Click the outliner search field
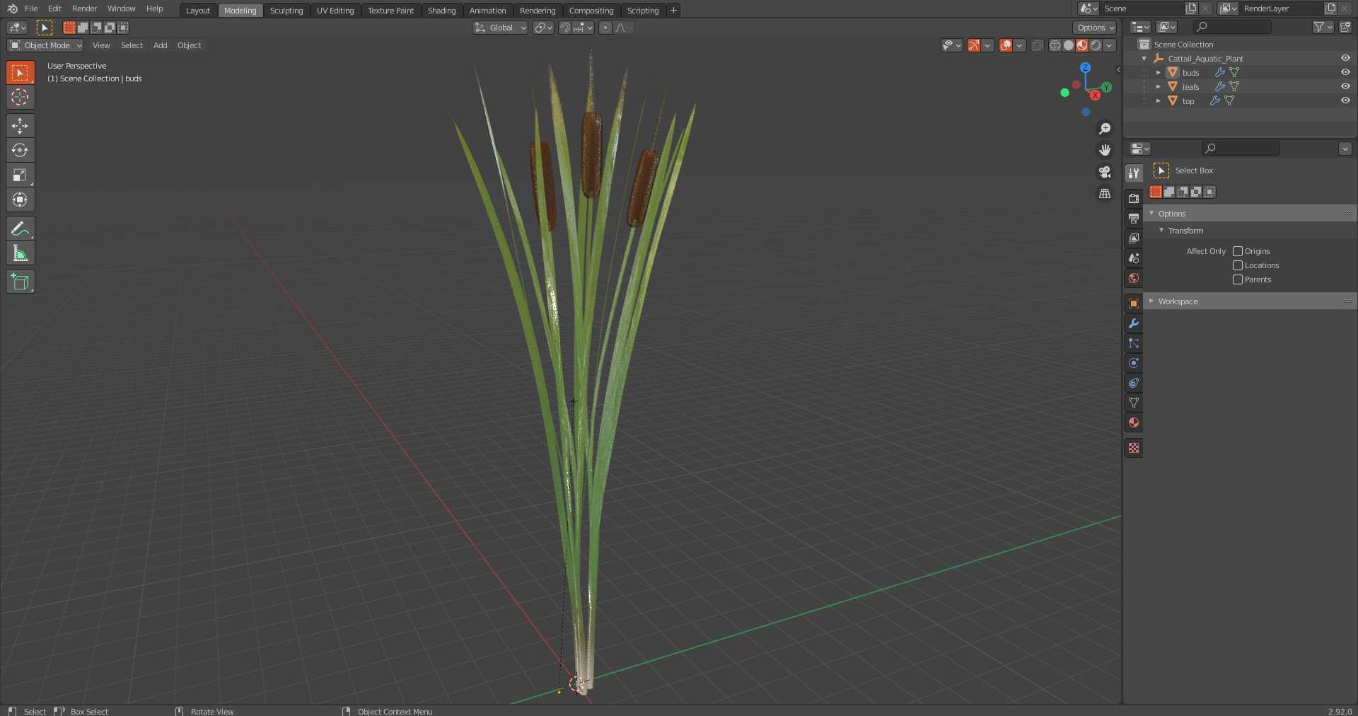Image resolution: width=1358 pixels, height=716 pixels. tap(1232, 27)
